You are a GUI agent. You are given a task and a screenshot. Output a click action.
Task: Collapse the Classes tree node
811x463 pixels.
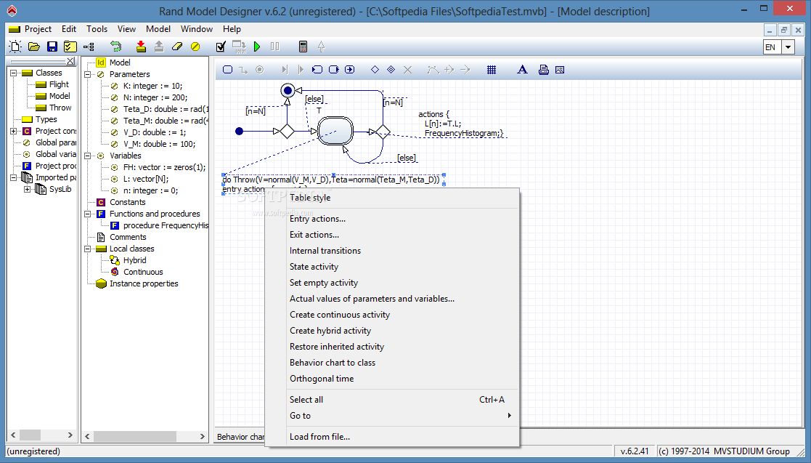[x=14, y=73]
